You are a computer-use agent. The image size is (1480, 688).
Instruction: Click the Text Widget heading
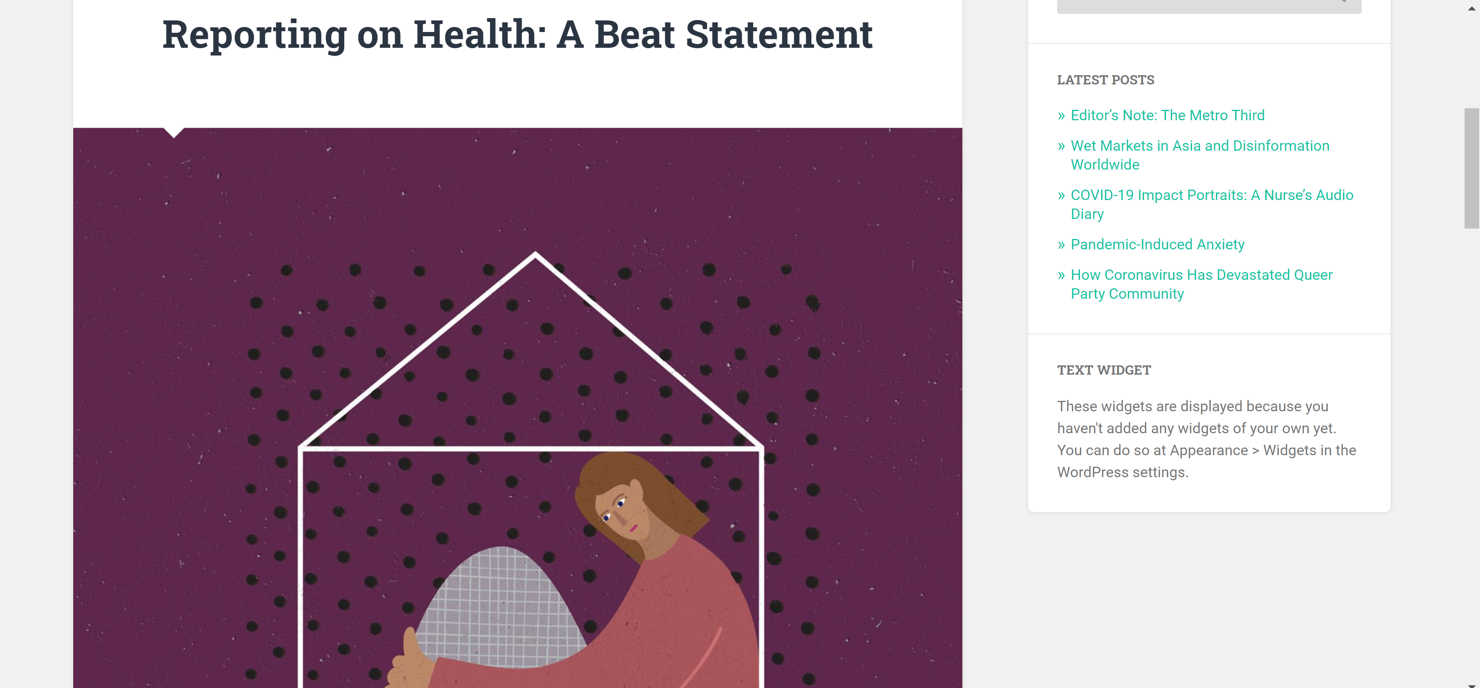click(1104, 370)
